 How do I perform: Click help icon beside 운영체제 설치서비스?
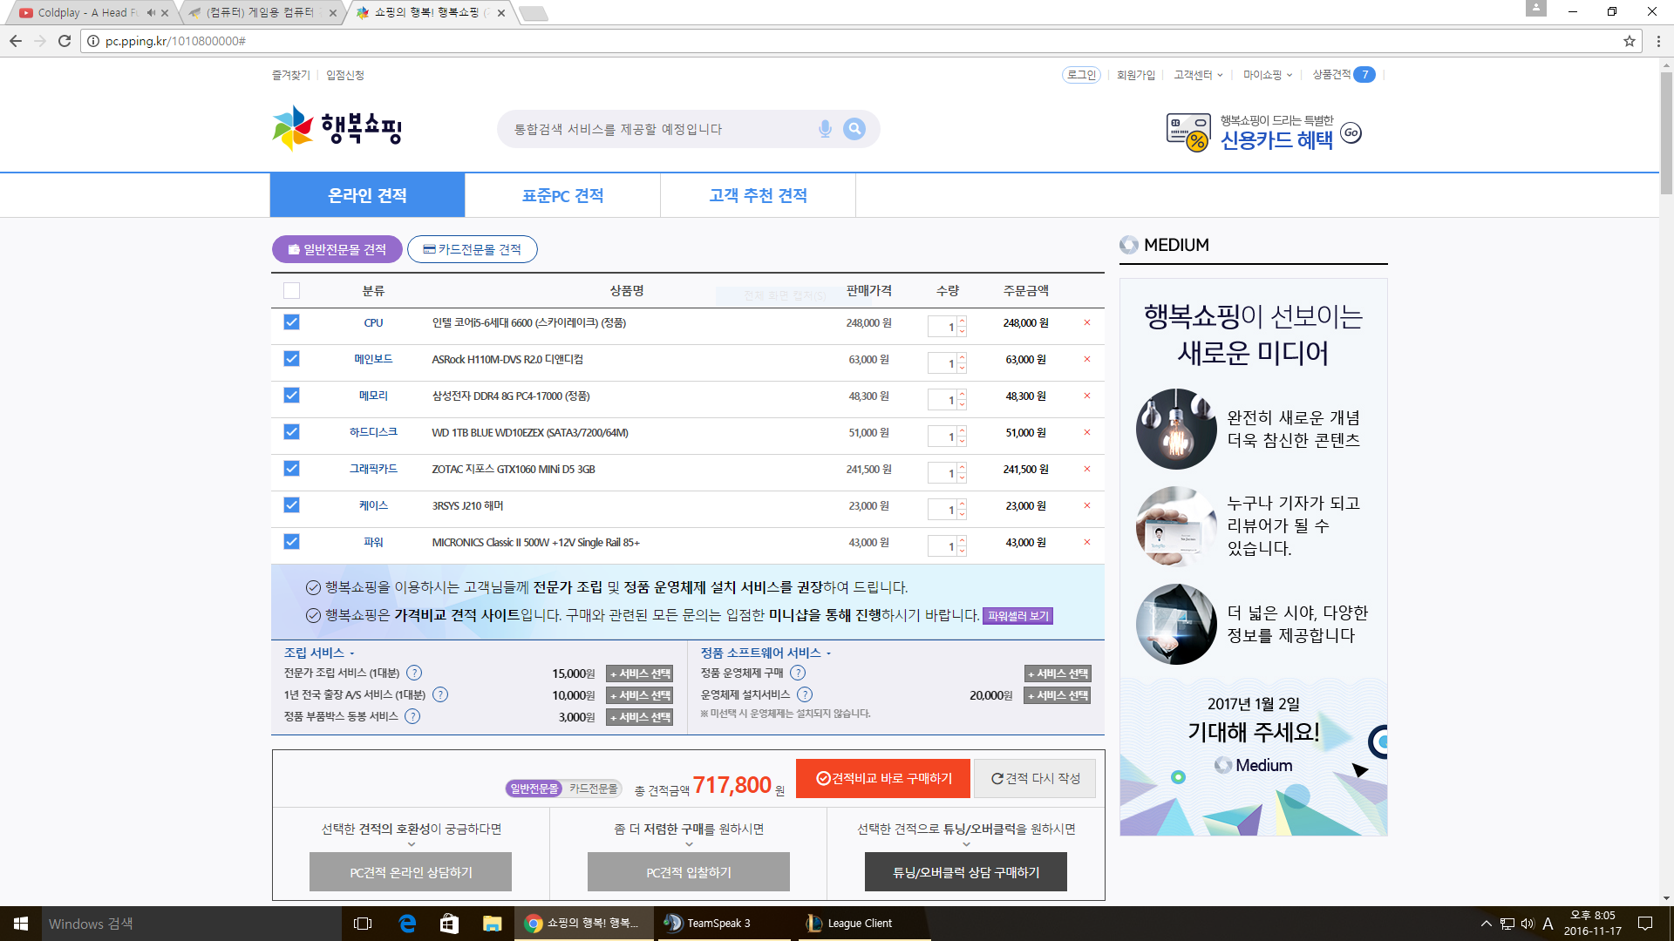click(x=805, y=694)
